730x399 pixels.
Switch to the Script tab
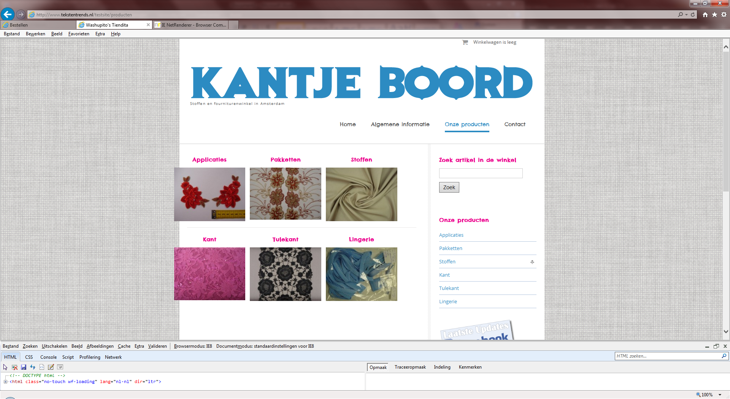(x=68, y=357)
